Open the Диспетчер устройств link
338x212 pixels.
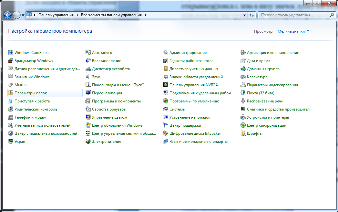point(111,69)
